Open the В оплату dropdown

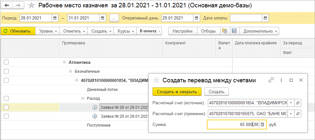pos(149,31)
